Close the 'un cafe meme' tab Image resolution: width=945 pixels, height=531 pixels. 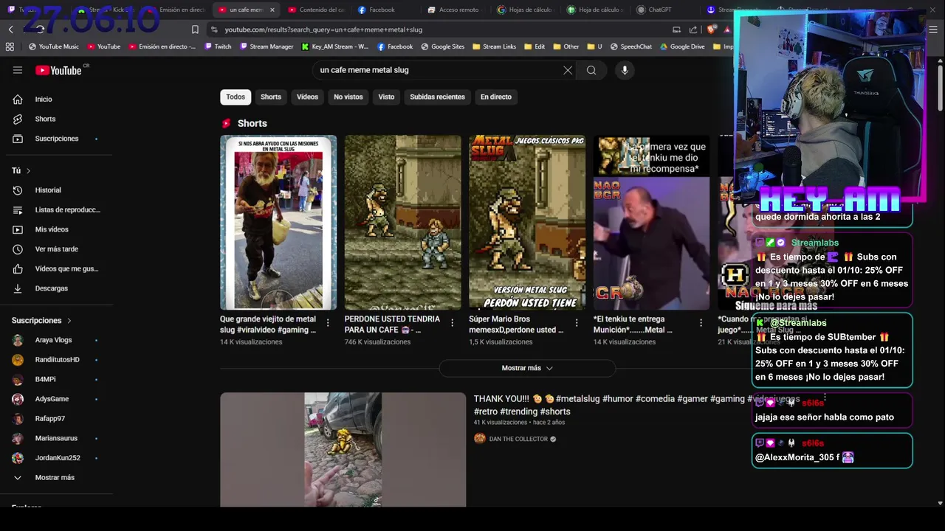(x=272, y=10)
